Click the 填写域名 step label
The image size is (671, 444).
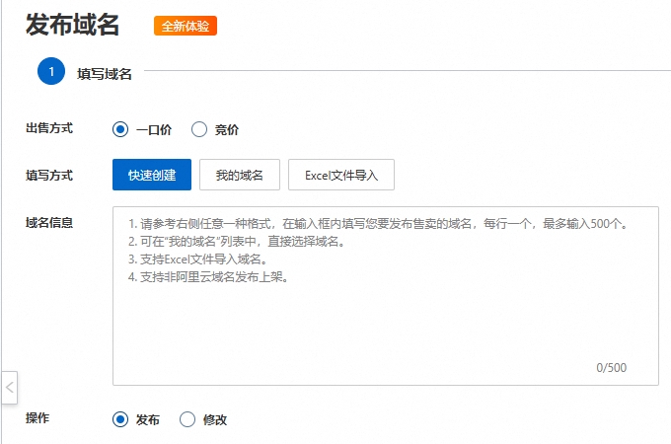(105, 74)
